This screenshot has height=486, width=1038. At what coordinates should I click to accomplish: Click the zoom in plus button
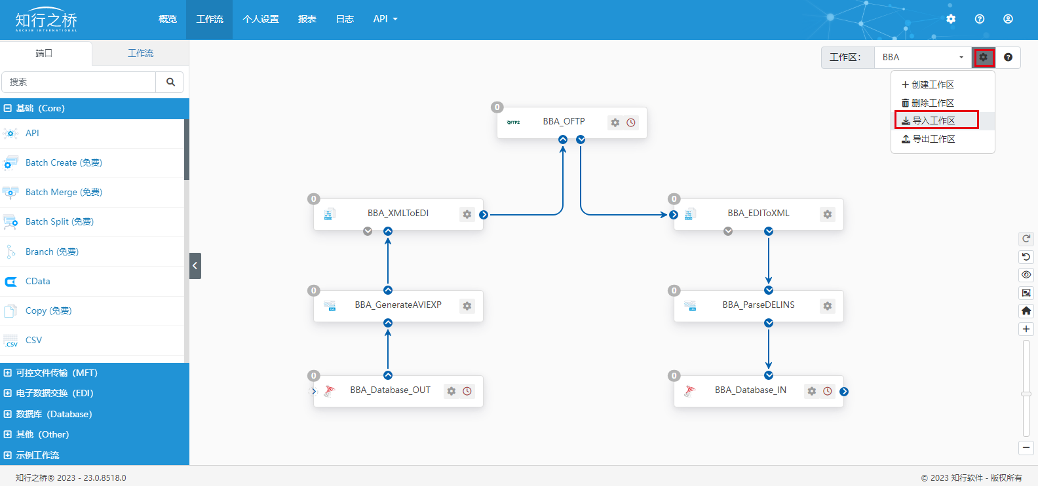coord(1026,329)
